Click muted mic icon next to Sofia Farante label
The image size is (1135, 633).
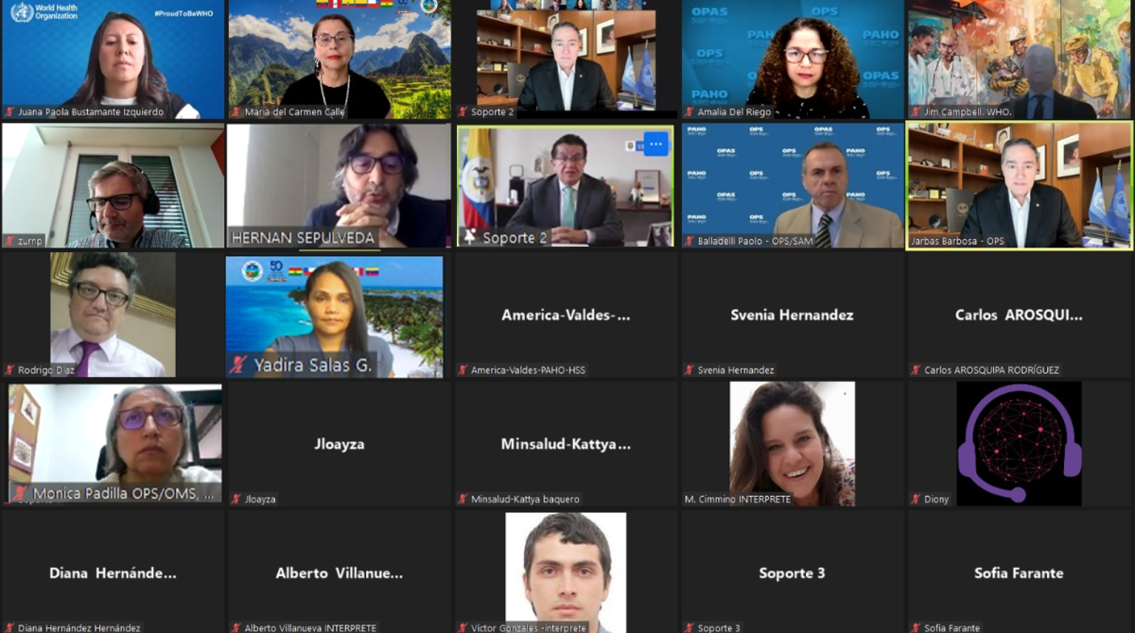(917, 627)
